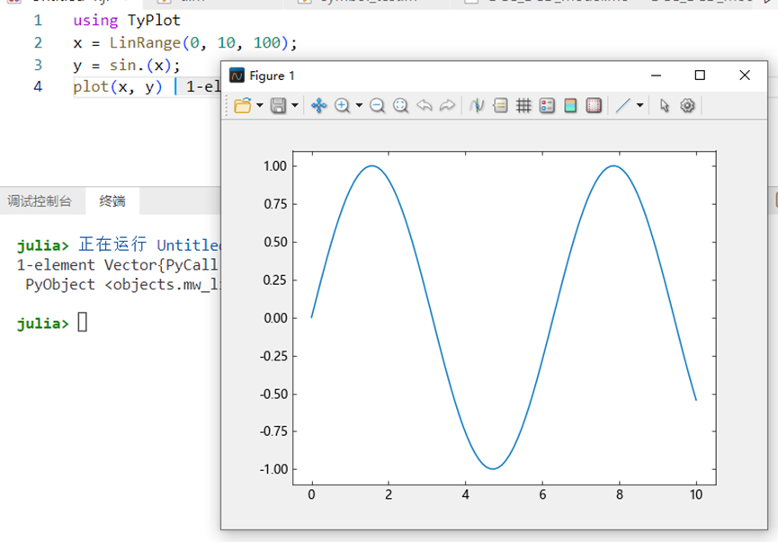Expand the save options dropdown arrow
Image resolution: width=778 pixels, height=542 pixels.
[295, 105]
